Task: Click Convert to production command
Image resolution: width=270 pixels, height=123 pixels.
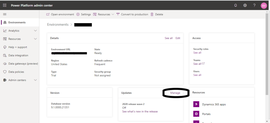Action: pos(132,14)
